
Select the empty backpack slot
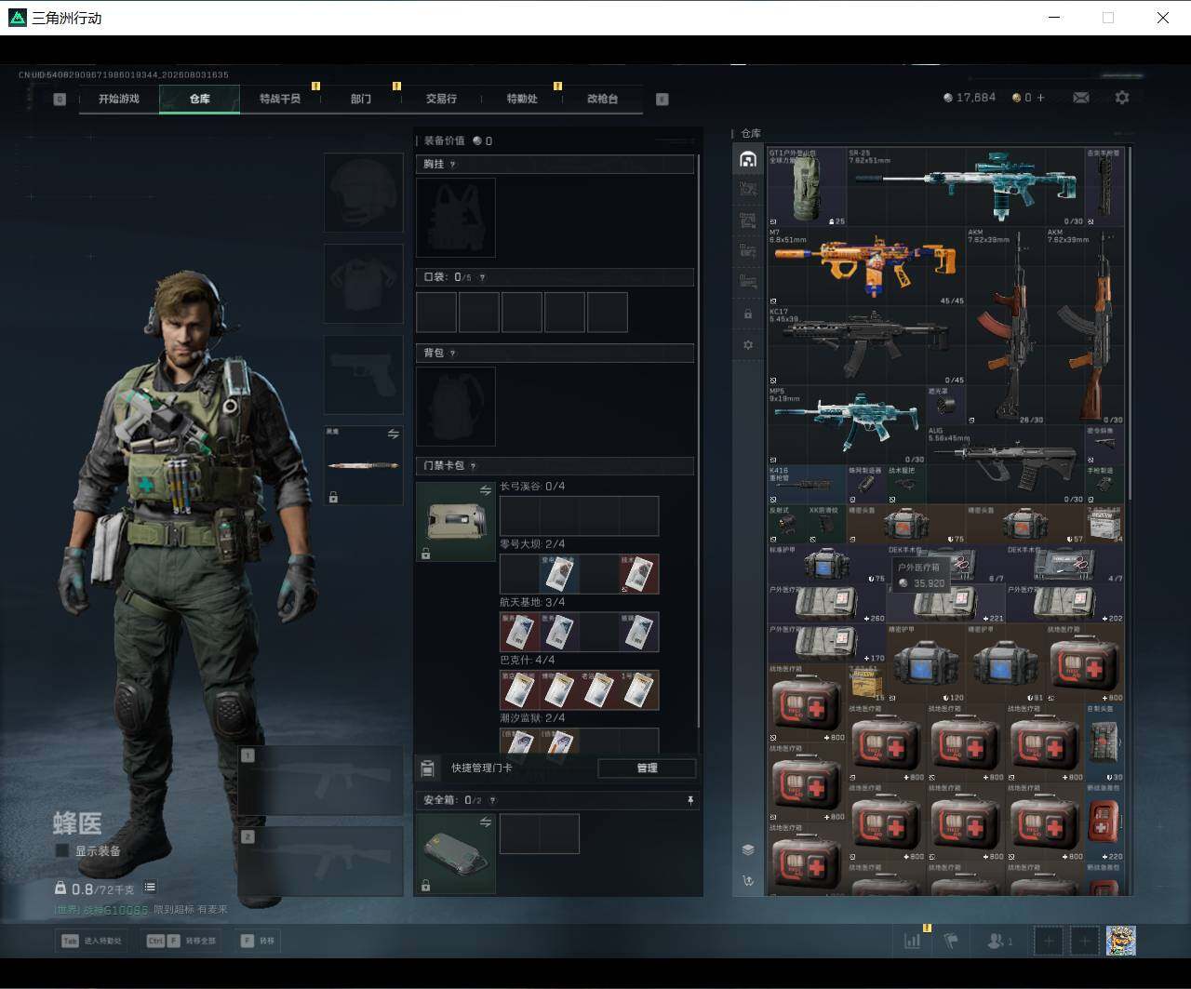[456, 407]
